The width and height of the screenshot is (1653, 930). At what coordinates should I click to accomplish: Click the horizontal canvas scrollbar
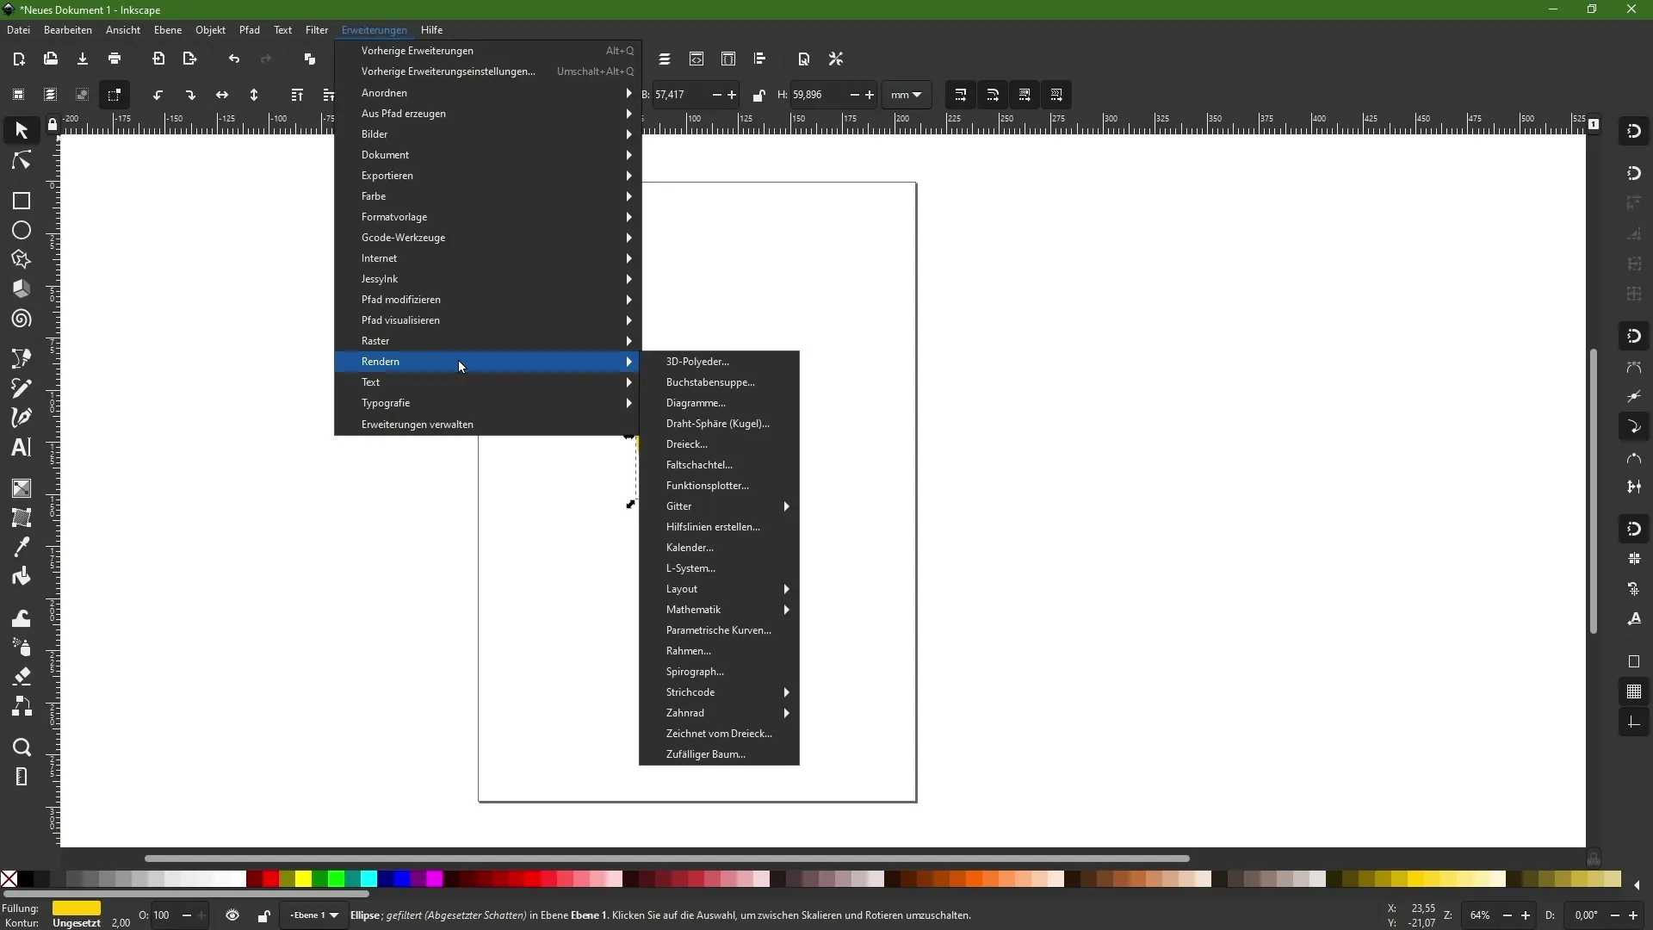click(x=667, y=859)
